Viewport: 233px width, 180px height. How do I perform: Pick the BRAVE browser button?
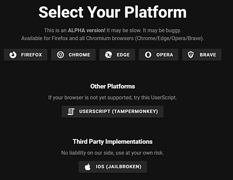[x=202, y=55]
